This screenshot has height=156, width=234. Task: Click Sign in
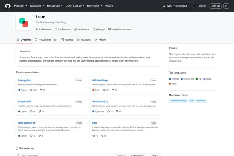pos(202,6)
